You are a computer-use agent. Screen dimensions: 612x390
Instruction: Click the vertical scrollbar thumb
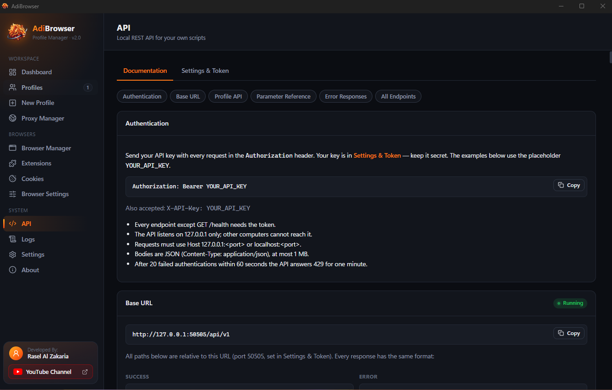611,57
